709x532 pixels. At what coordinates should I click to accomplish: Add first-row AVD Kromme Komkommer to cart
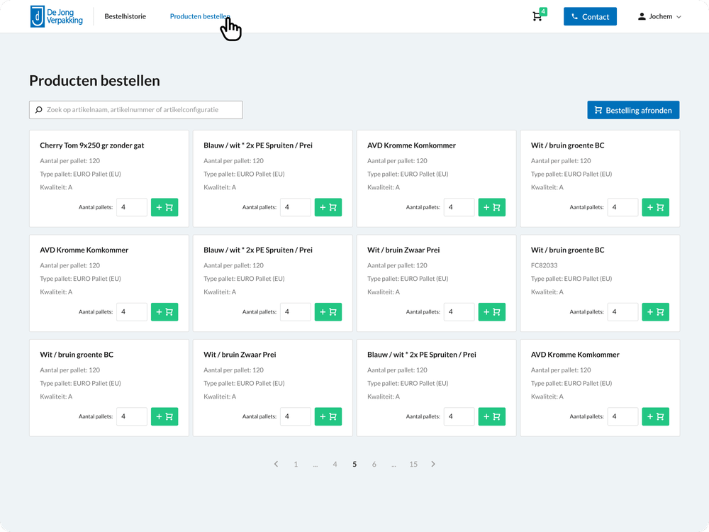coord(491,207)
